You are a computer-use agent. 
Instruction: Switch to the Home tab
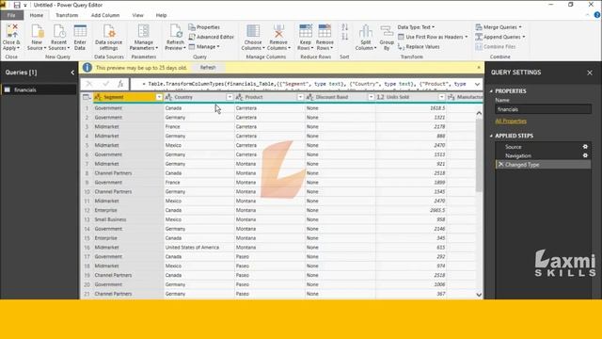tap(37, 15)
